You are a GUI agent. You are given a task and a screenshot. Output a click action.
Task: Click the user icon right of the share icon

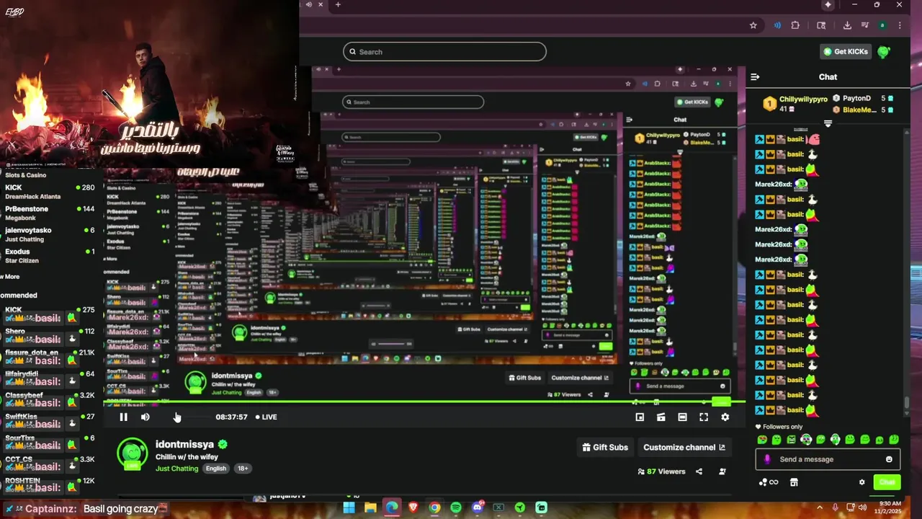[722, 471]
